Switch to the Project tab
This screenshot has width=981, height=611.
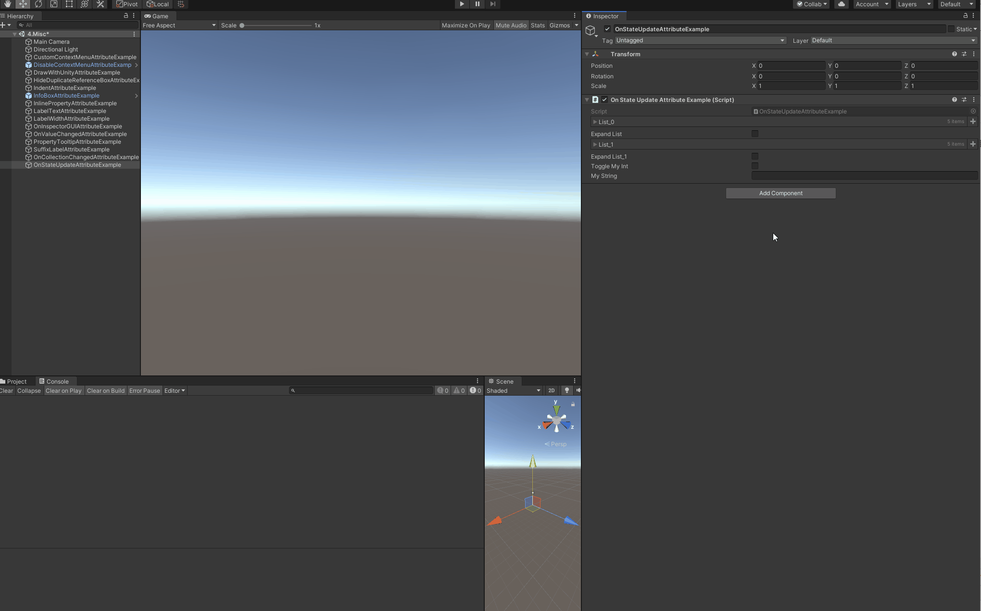pyautogui.click(x=15, y=381)
